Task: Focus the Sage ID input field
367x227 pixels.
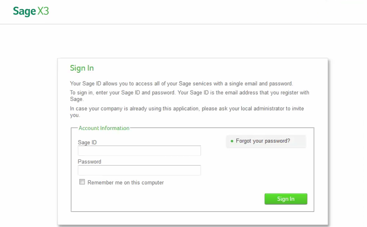Action: [139, 151]
